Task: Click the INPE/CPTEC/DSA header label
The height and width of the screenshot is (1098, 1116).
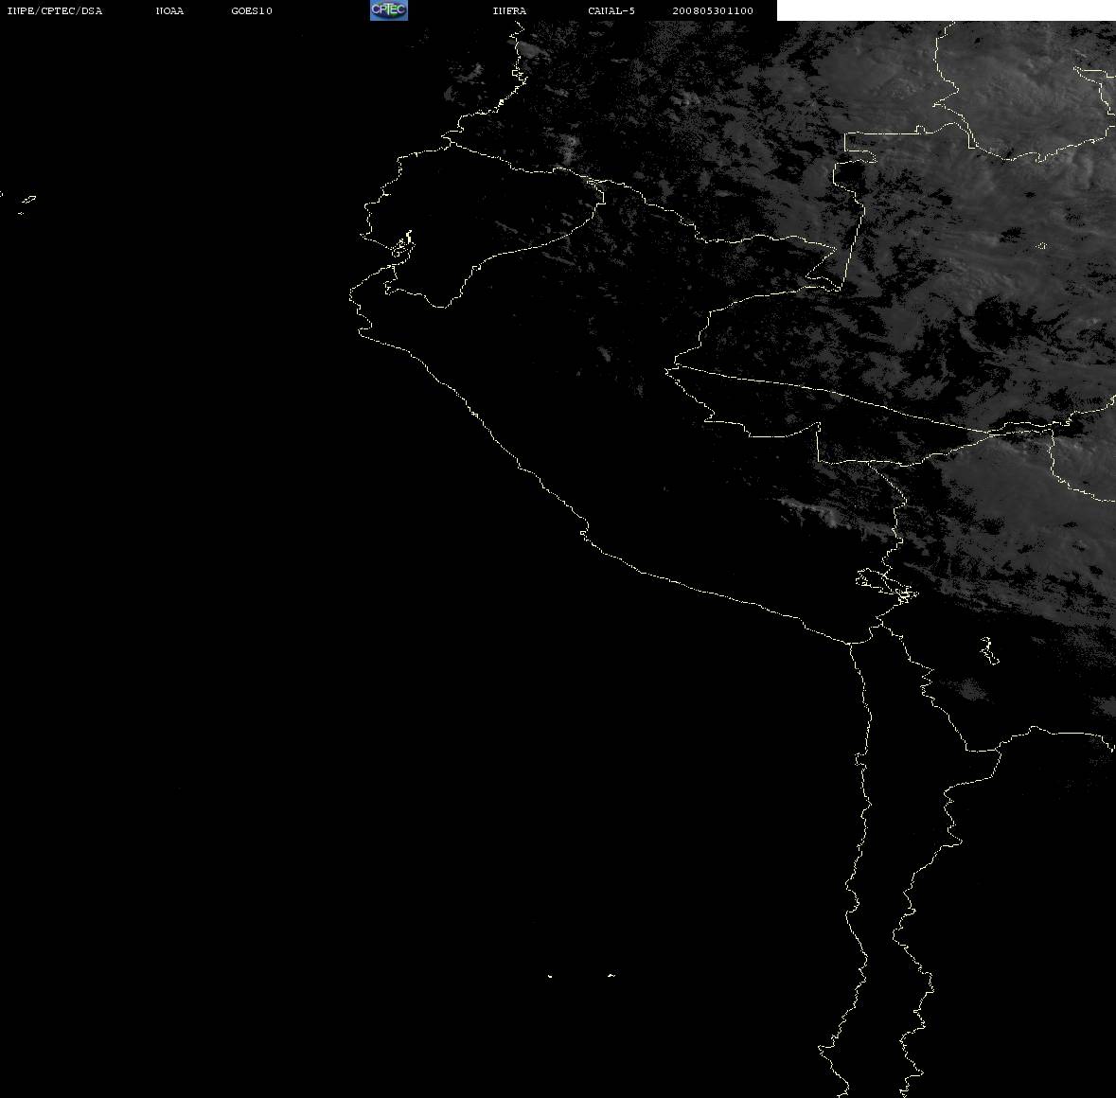Action: (x=55, y=10)
